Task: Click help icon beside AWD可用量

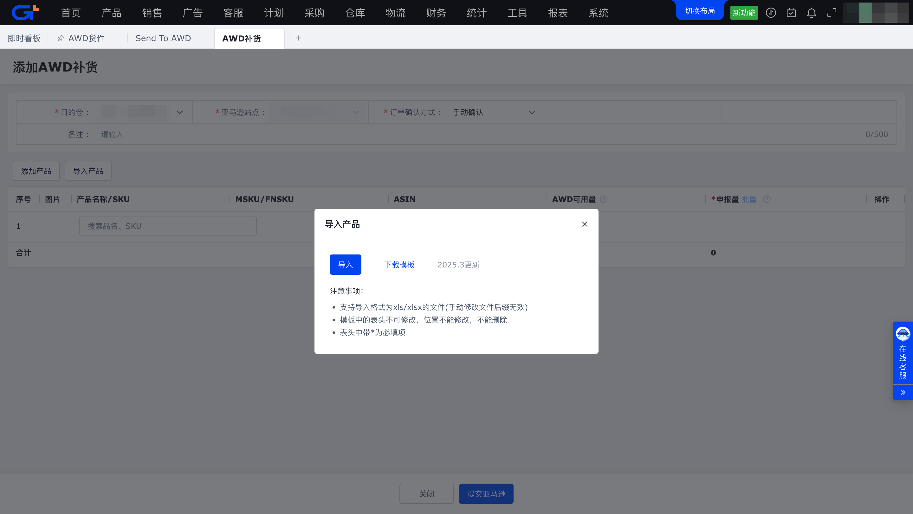Action: (604, 199)
